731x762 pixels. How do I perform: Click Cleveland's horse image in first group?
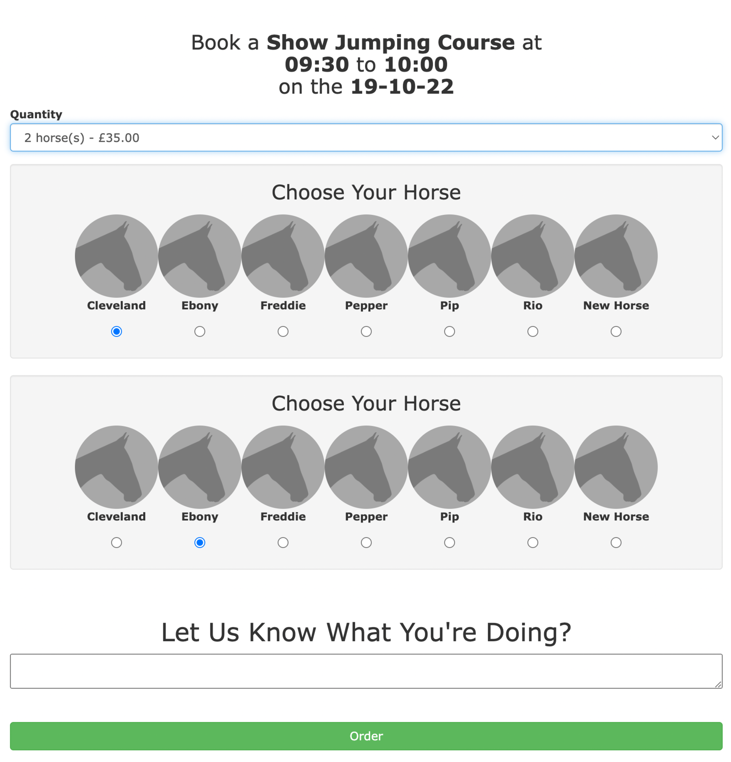116,256
